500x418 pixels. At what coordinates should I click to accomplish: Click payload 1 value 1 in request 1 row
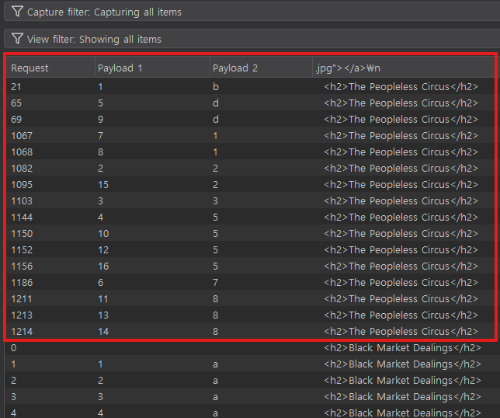pyautogui.click(x=100, y=364)
